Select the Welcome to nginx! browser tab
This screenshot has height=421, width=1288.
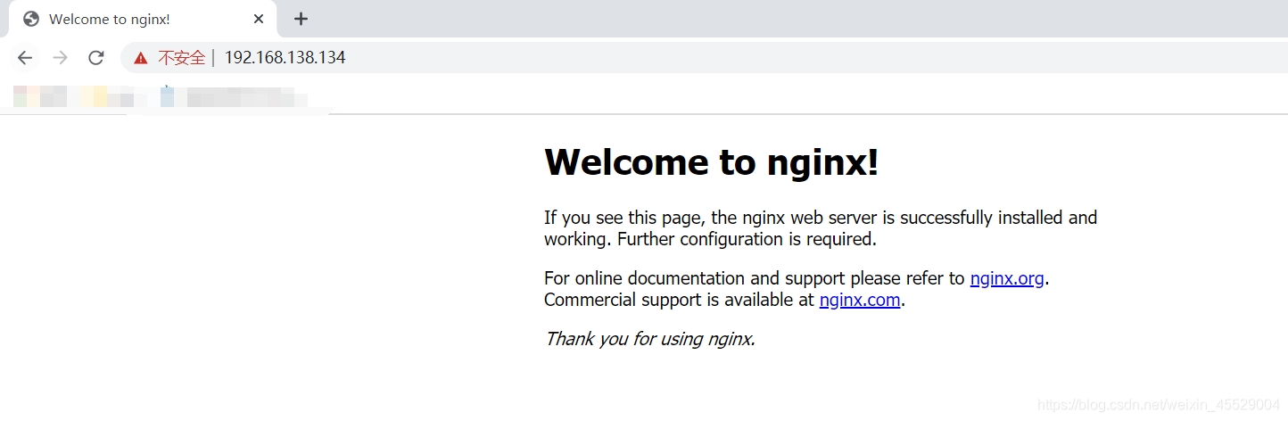143,19
